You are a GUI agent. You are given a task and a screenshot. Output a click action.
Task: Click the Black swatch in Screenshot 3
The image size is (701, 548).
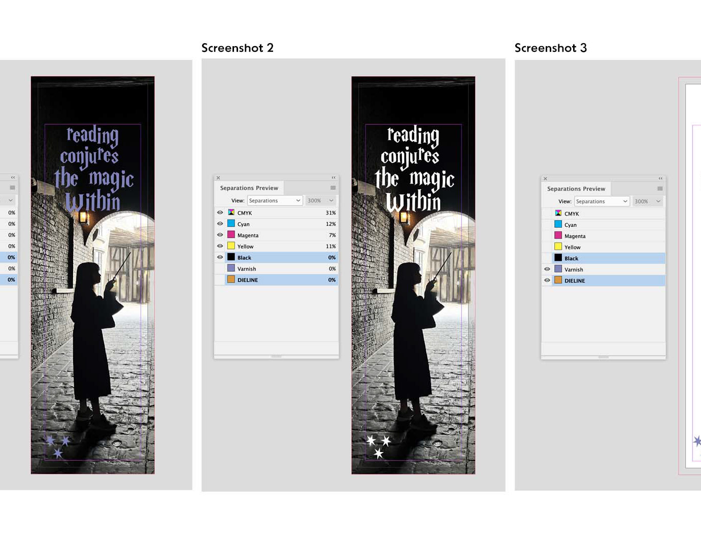pyautogui.click(x=558, y=258)
